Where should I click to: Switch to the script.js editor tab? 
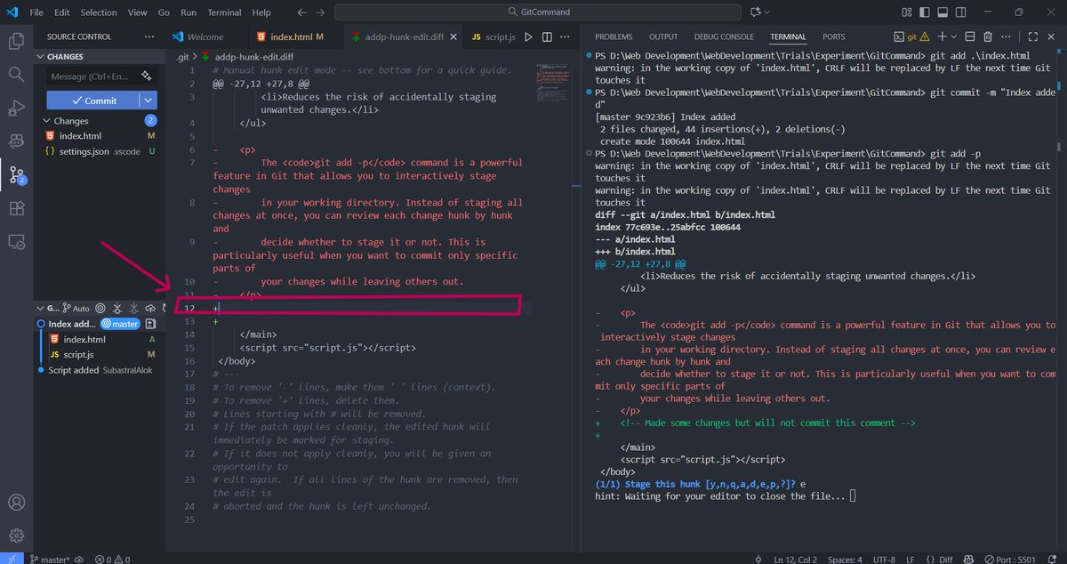493,37
